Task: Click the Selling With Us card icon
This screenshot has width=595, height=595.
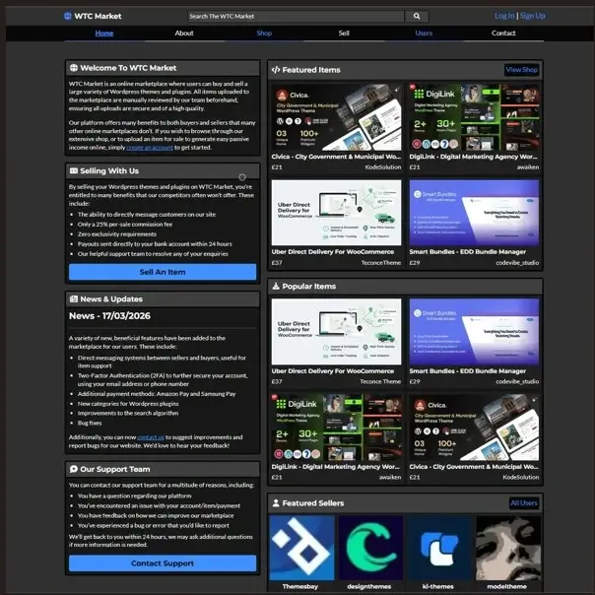Action: pyautogui.click(x=74, y=171)
